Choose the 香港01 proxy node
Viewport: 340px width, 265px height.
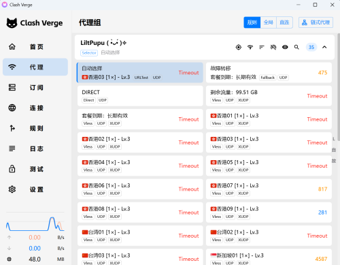click(269, 119)
